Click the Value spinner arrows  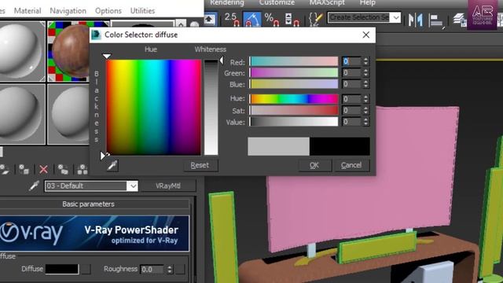click(x=365, y=121)
